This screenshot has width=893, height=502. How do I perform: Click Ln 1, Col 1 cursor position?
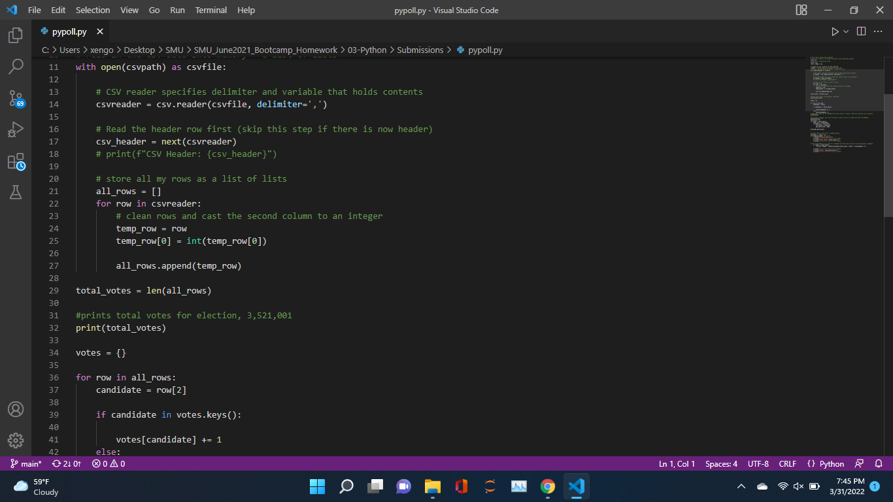pyautogui.click(x=677, y=463)
